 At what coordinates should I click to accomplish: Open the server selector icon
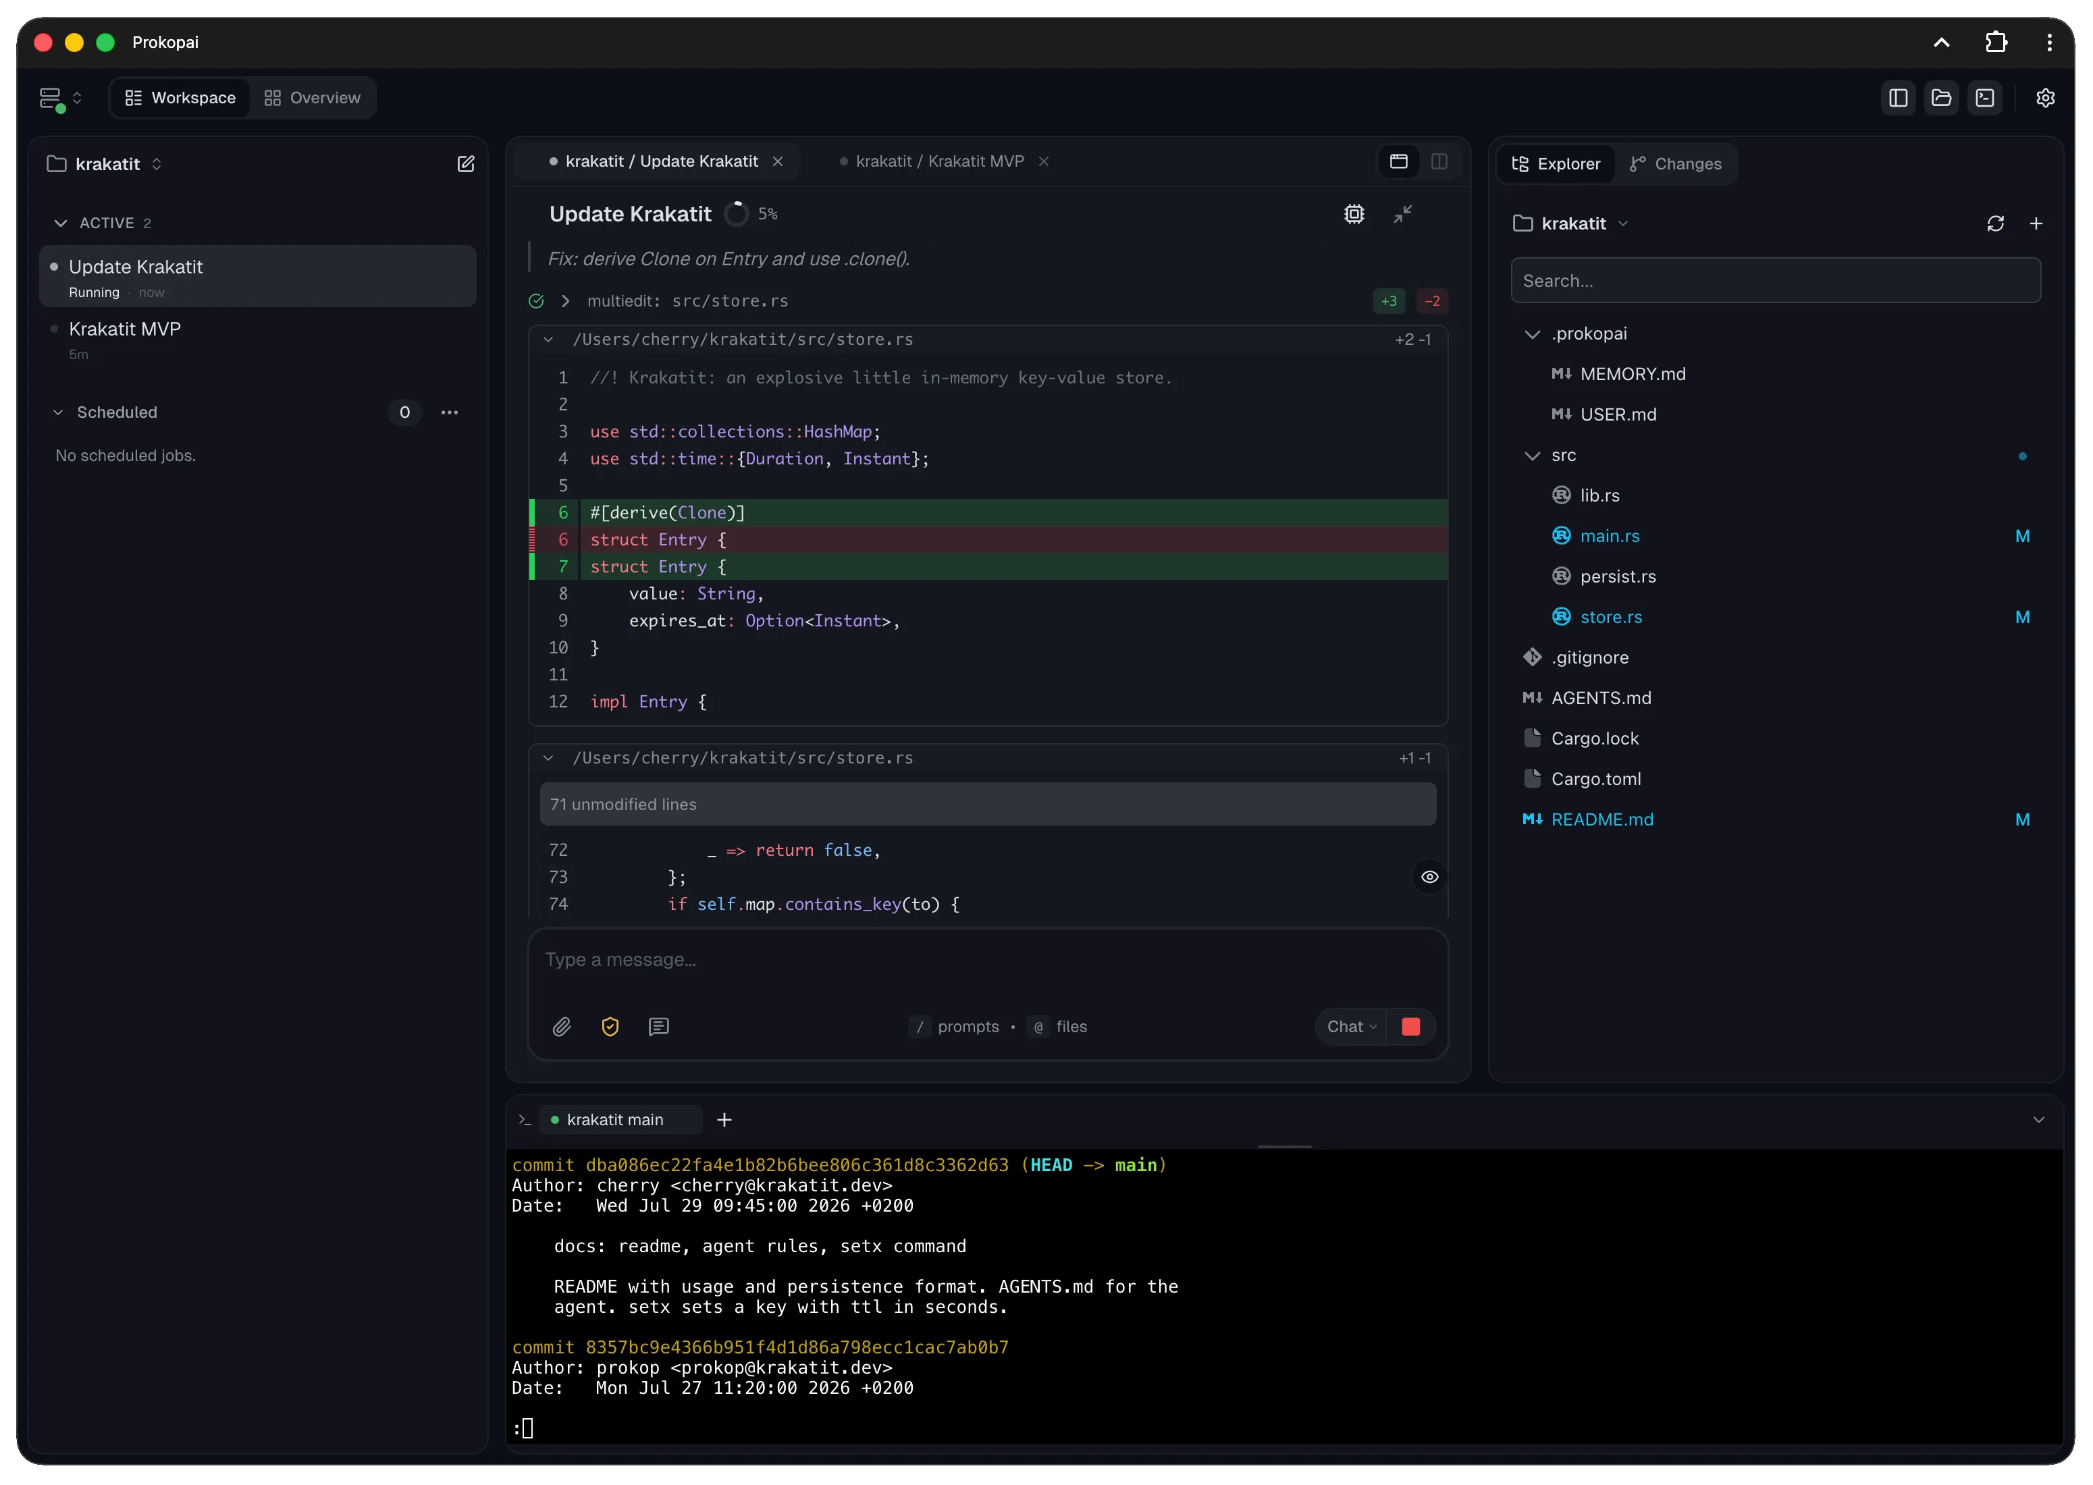click(60, 98)
